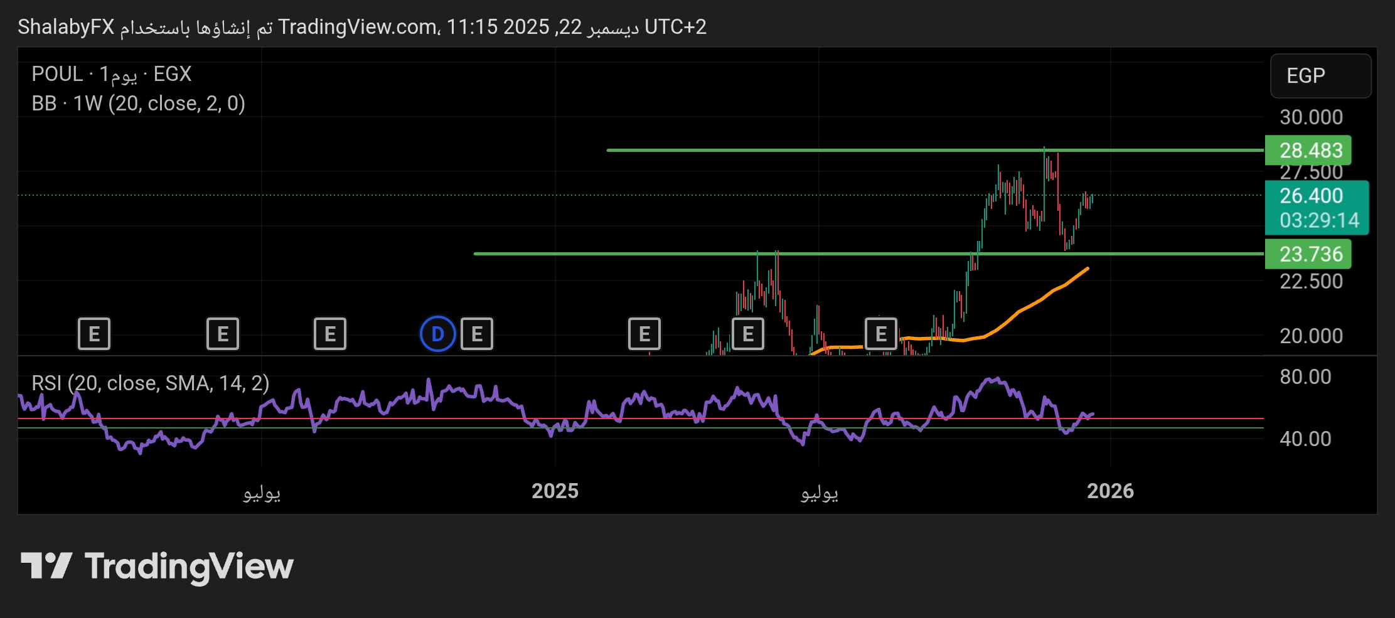
Task: Open the E earnings marker immediately left of the D marker
Action: (330, 334)
